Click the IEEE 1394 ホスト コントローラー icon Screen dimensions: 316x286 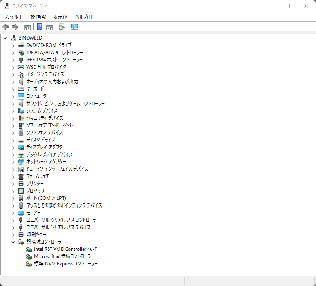[x=21, y=60]
